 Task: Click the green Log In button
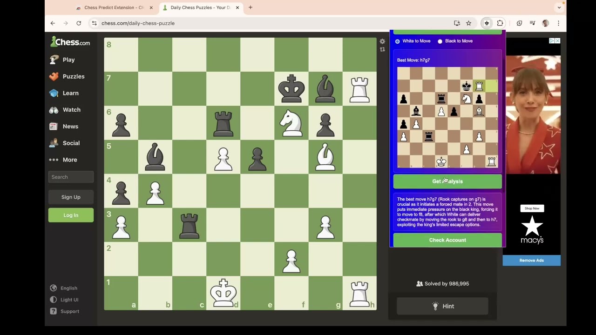[x=71, y=215]
